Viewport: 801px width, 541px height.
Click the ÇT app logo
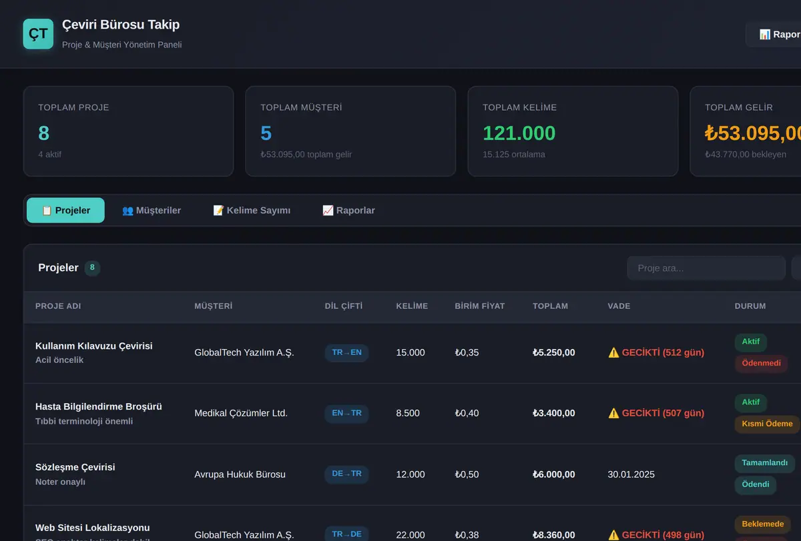click(x=38, y=34)
